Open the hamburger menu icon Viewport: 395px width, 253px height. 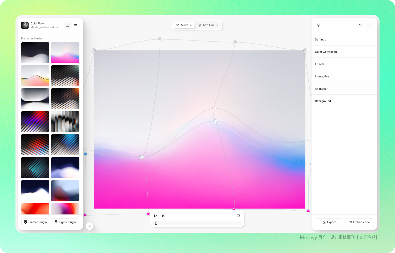(x=75, y=25)
